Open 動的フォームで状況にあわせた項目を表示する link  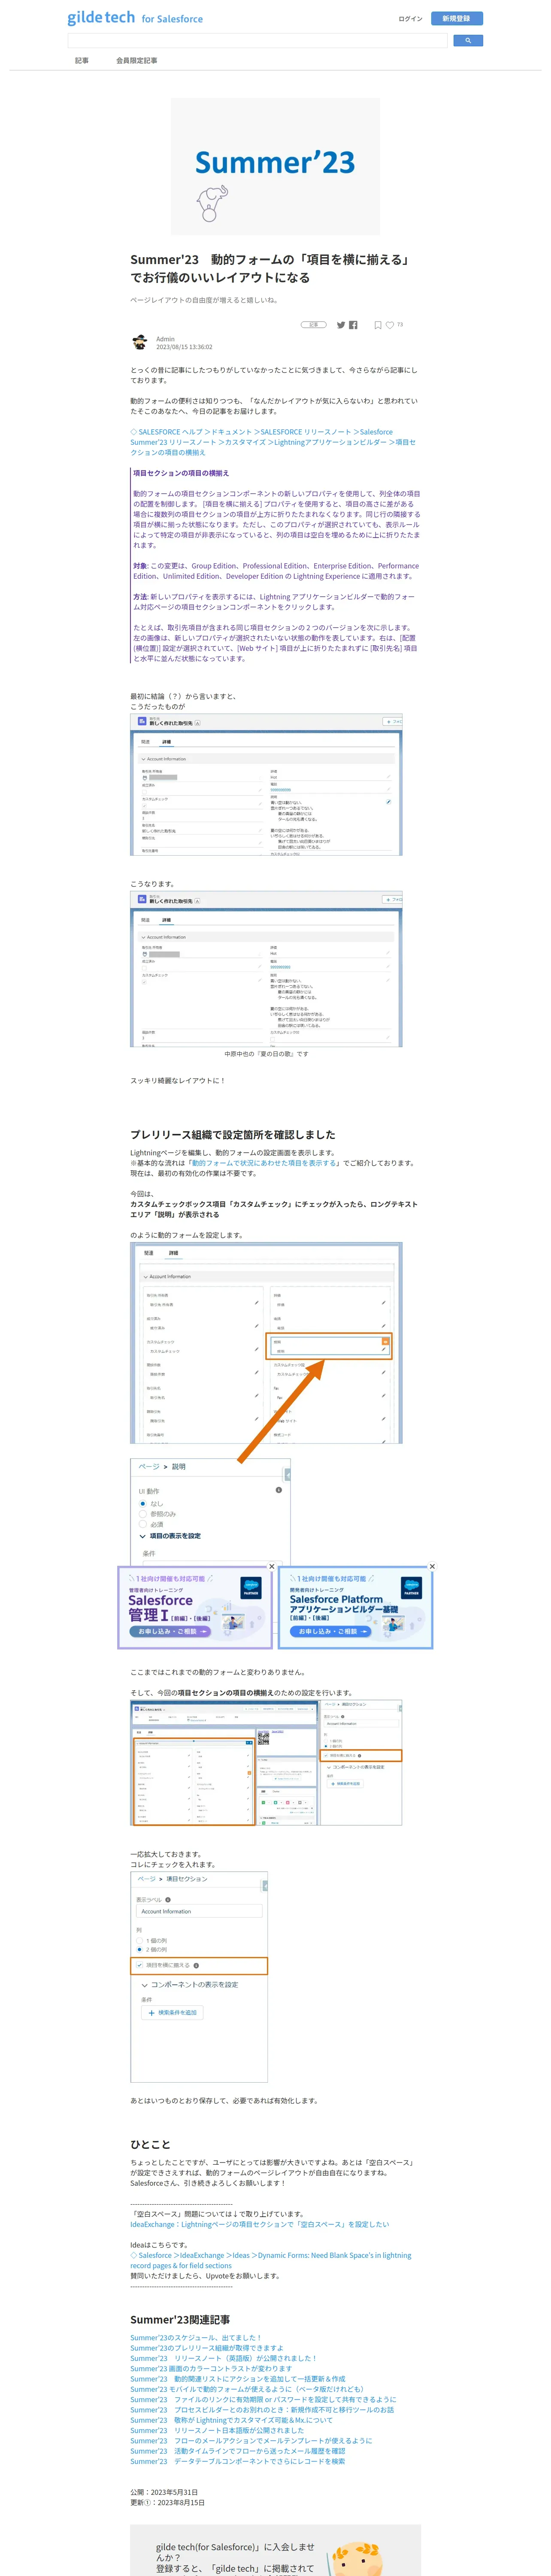(x=264, y=1163)
